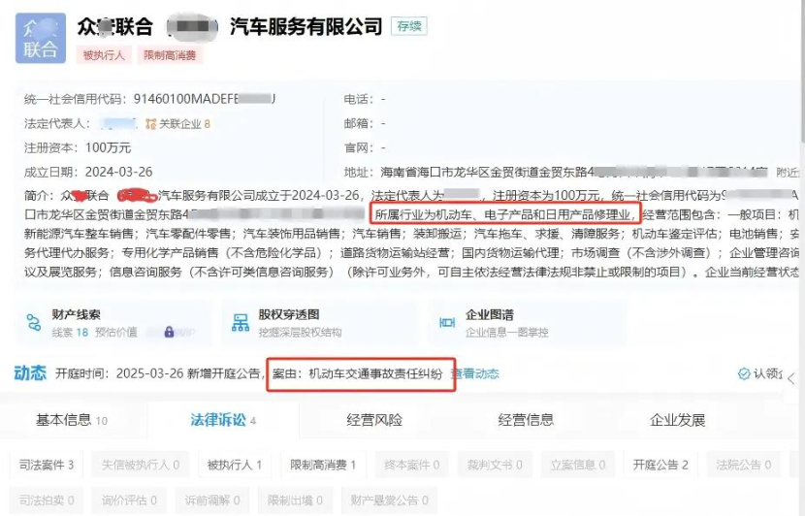The image size is (805, 516).
Task: Open the 股权穿透图 hierarchy icon
Action: coord(241,322)
